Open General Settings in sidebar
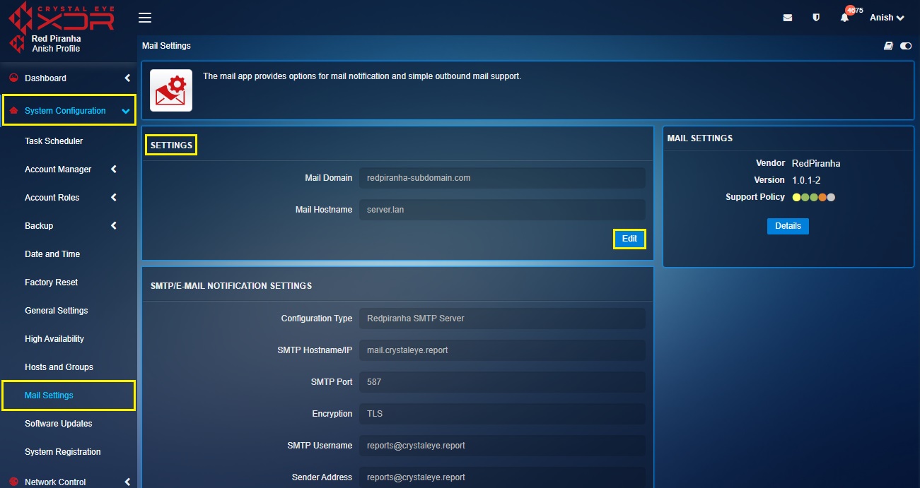The height and width of the screenshot is (488, 920). click(x=57, y=311)
